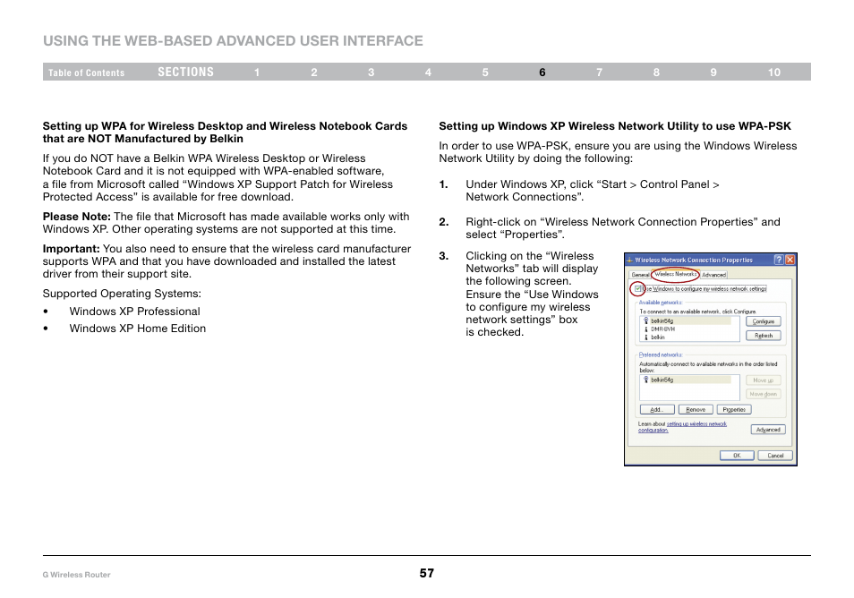Image resolution: width=854 pixels, height=598 pixels.
Task: Switch to the Advanced tab in dialog
Action: tap(713, 275)
